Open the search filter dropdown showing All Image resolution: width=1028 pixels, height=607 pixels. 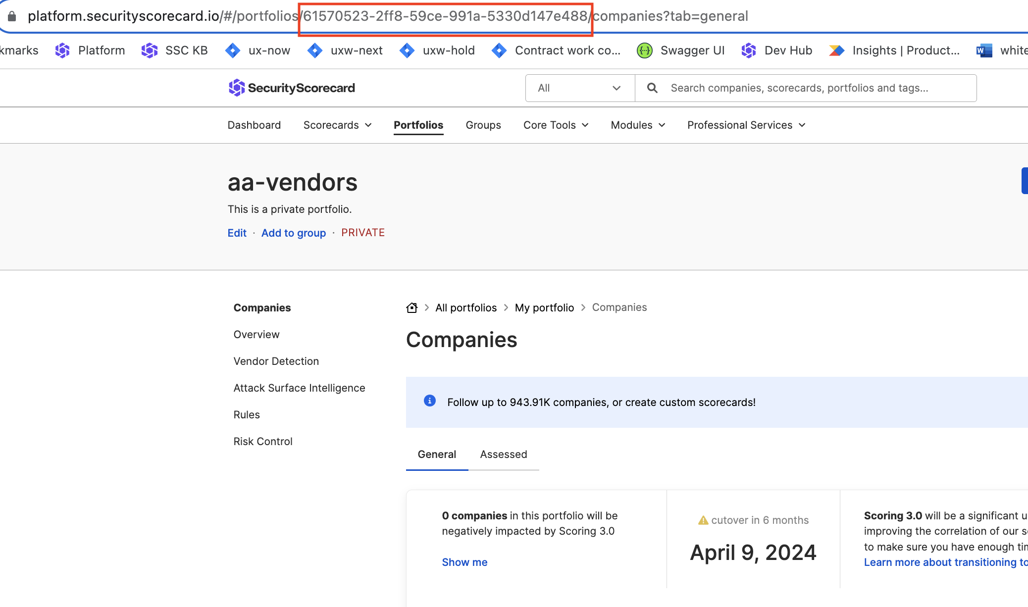tap(579, 88)
